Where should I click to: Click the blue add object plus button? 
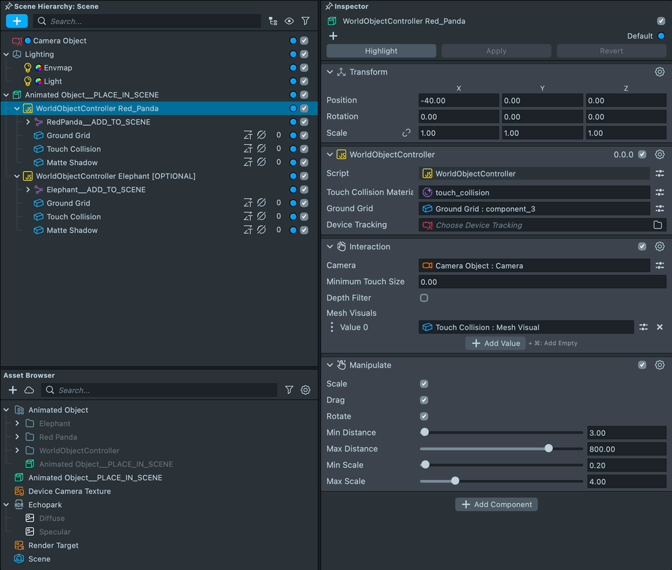(17, 21)
